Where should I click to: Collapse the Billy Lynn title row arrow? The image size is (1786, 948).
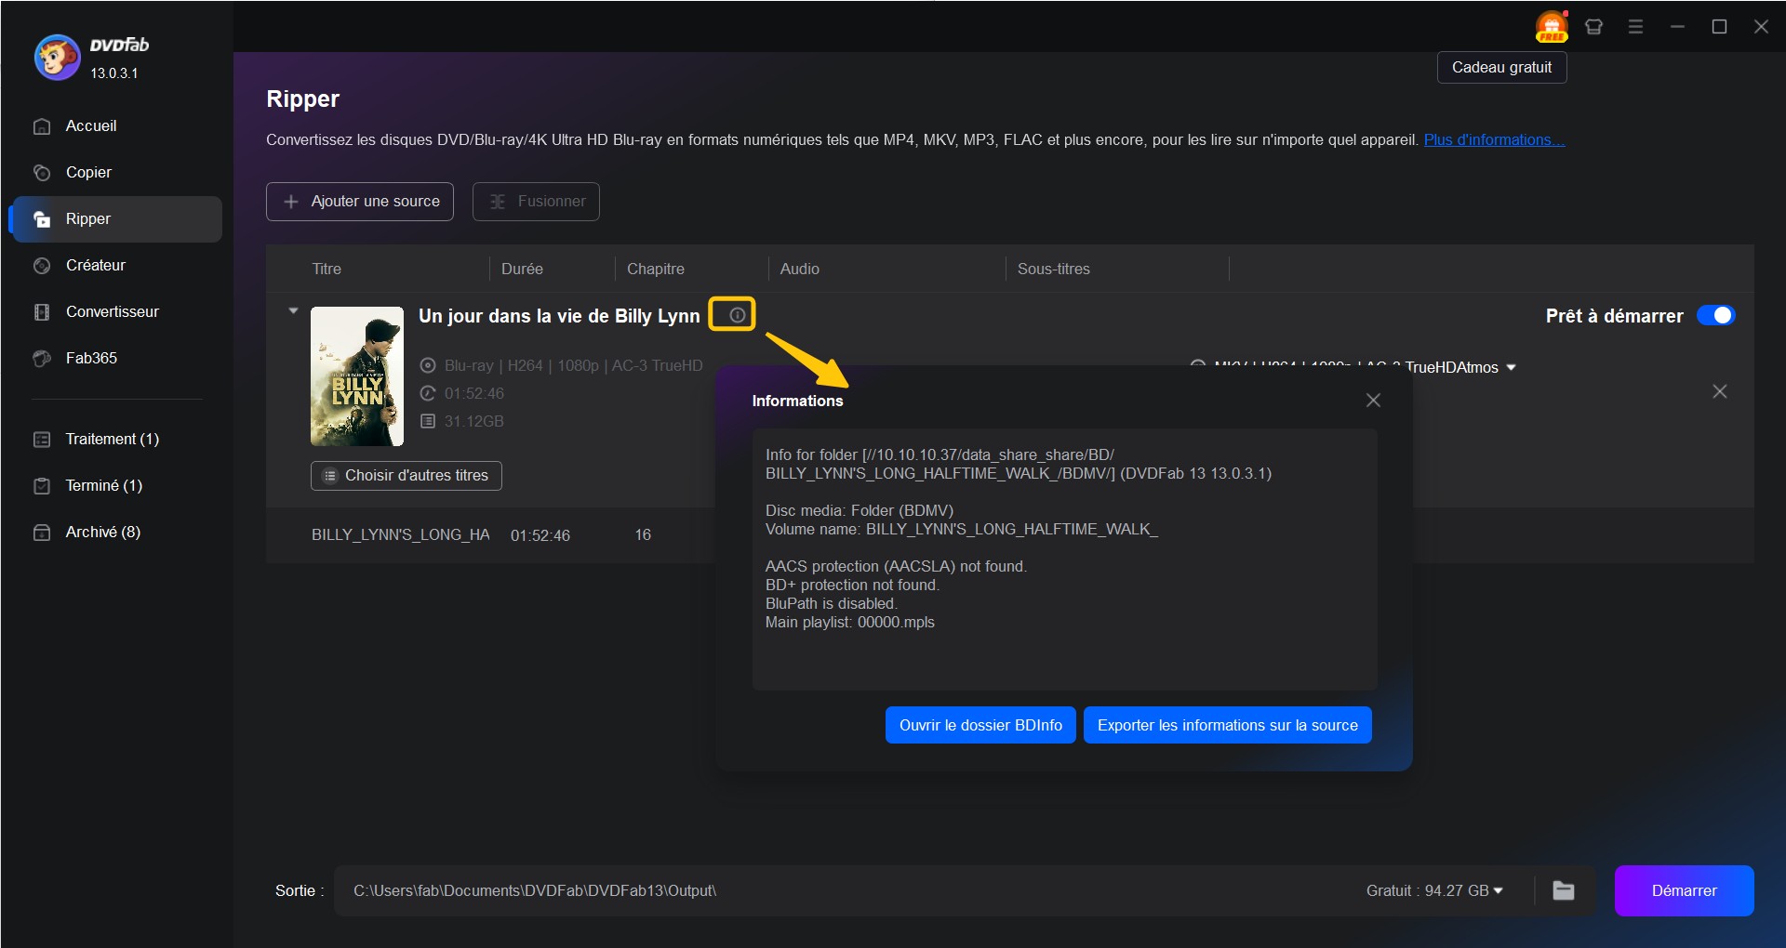click(x=293, y=311)
